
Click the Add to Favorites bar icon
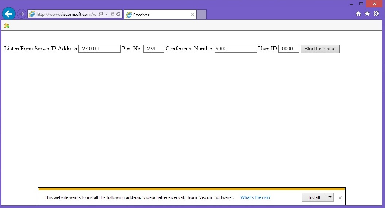click(x=7, y=26)
